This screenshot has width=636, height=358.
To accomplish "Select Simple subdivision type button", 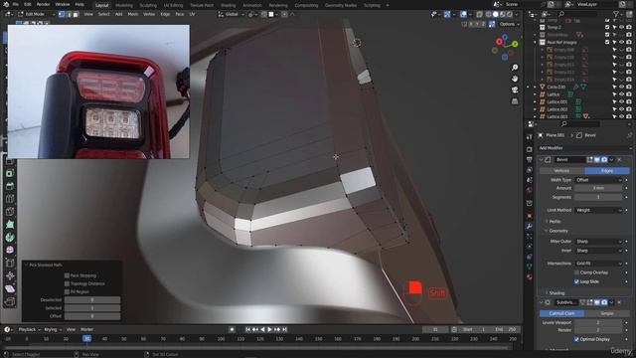I will point(607,314).
